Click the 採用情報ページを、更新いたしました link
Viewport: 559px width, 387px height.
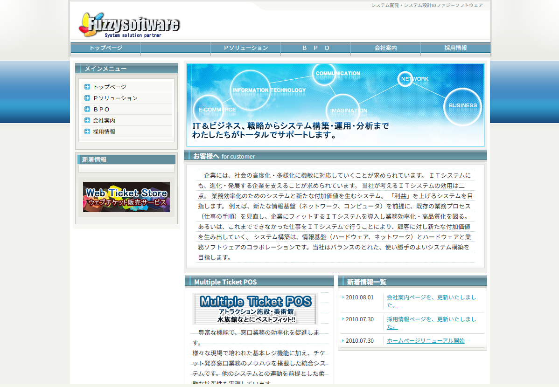point(431,319)
